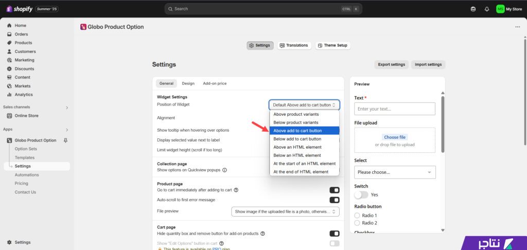This screenshot has width=527, height=250.
Task: Click the search magnifier icon
Action: tap(170, 9)
